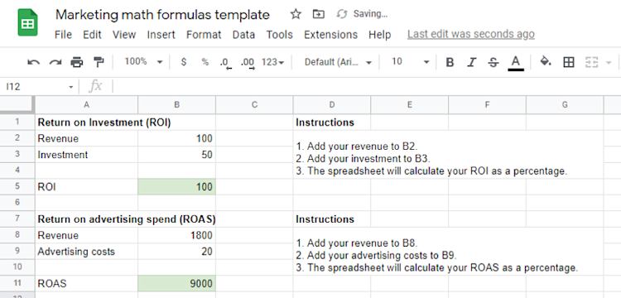Open the Edit menu
Screen dimensions: 621x298
pyautogui.click(x=92, y=35)
